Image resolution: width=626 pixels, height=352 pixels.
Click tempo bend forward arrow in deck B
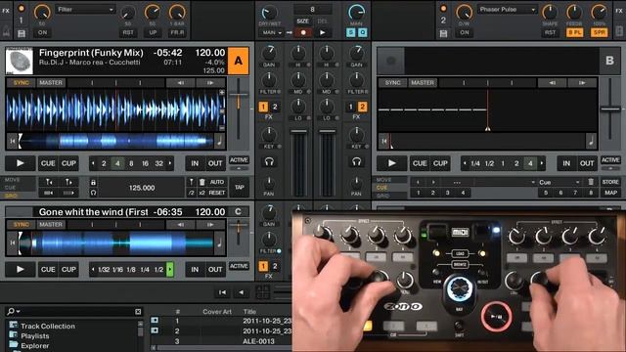tap(582, 83)
